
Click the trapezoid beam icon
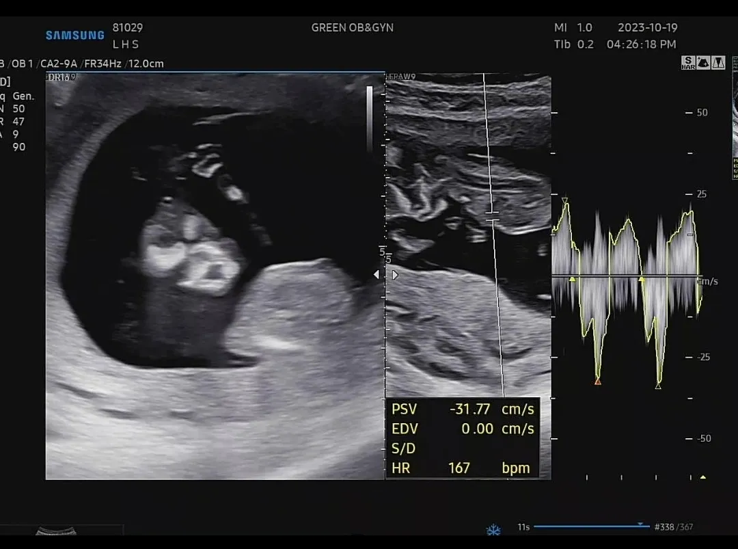(718, 63)
